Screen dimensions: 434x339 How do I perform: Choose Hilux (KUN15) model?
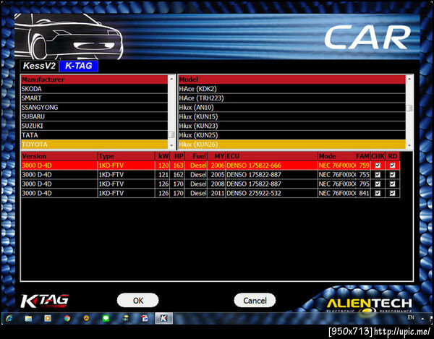point(292,116)
